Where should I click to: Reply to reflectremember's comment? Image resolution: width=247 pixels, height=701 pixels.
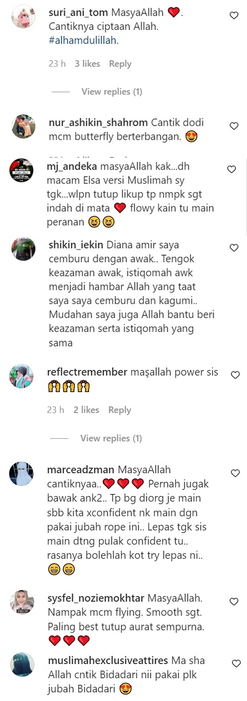tap(120, 410)
